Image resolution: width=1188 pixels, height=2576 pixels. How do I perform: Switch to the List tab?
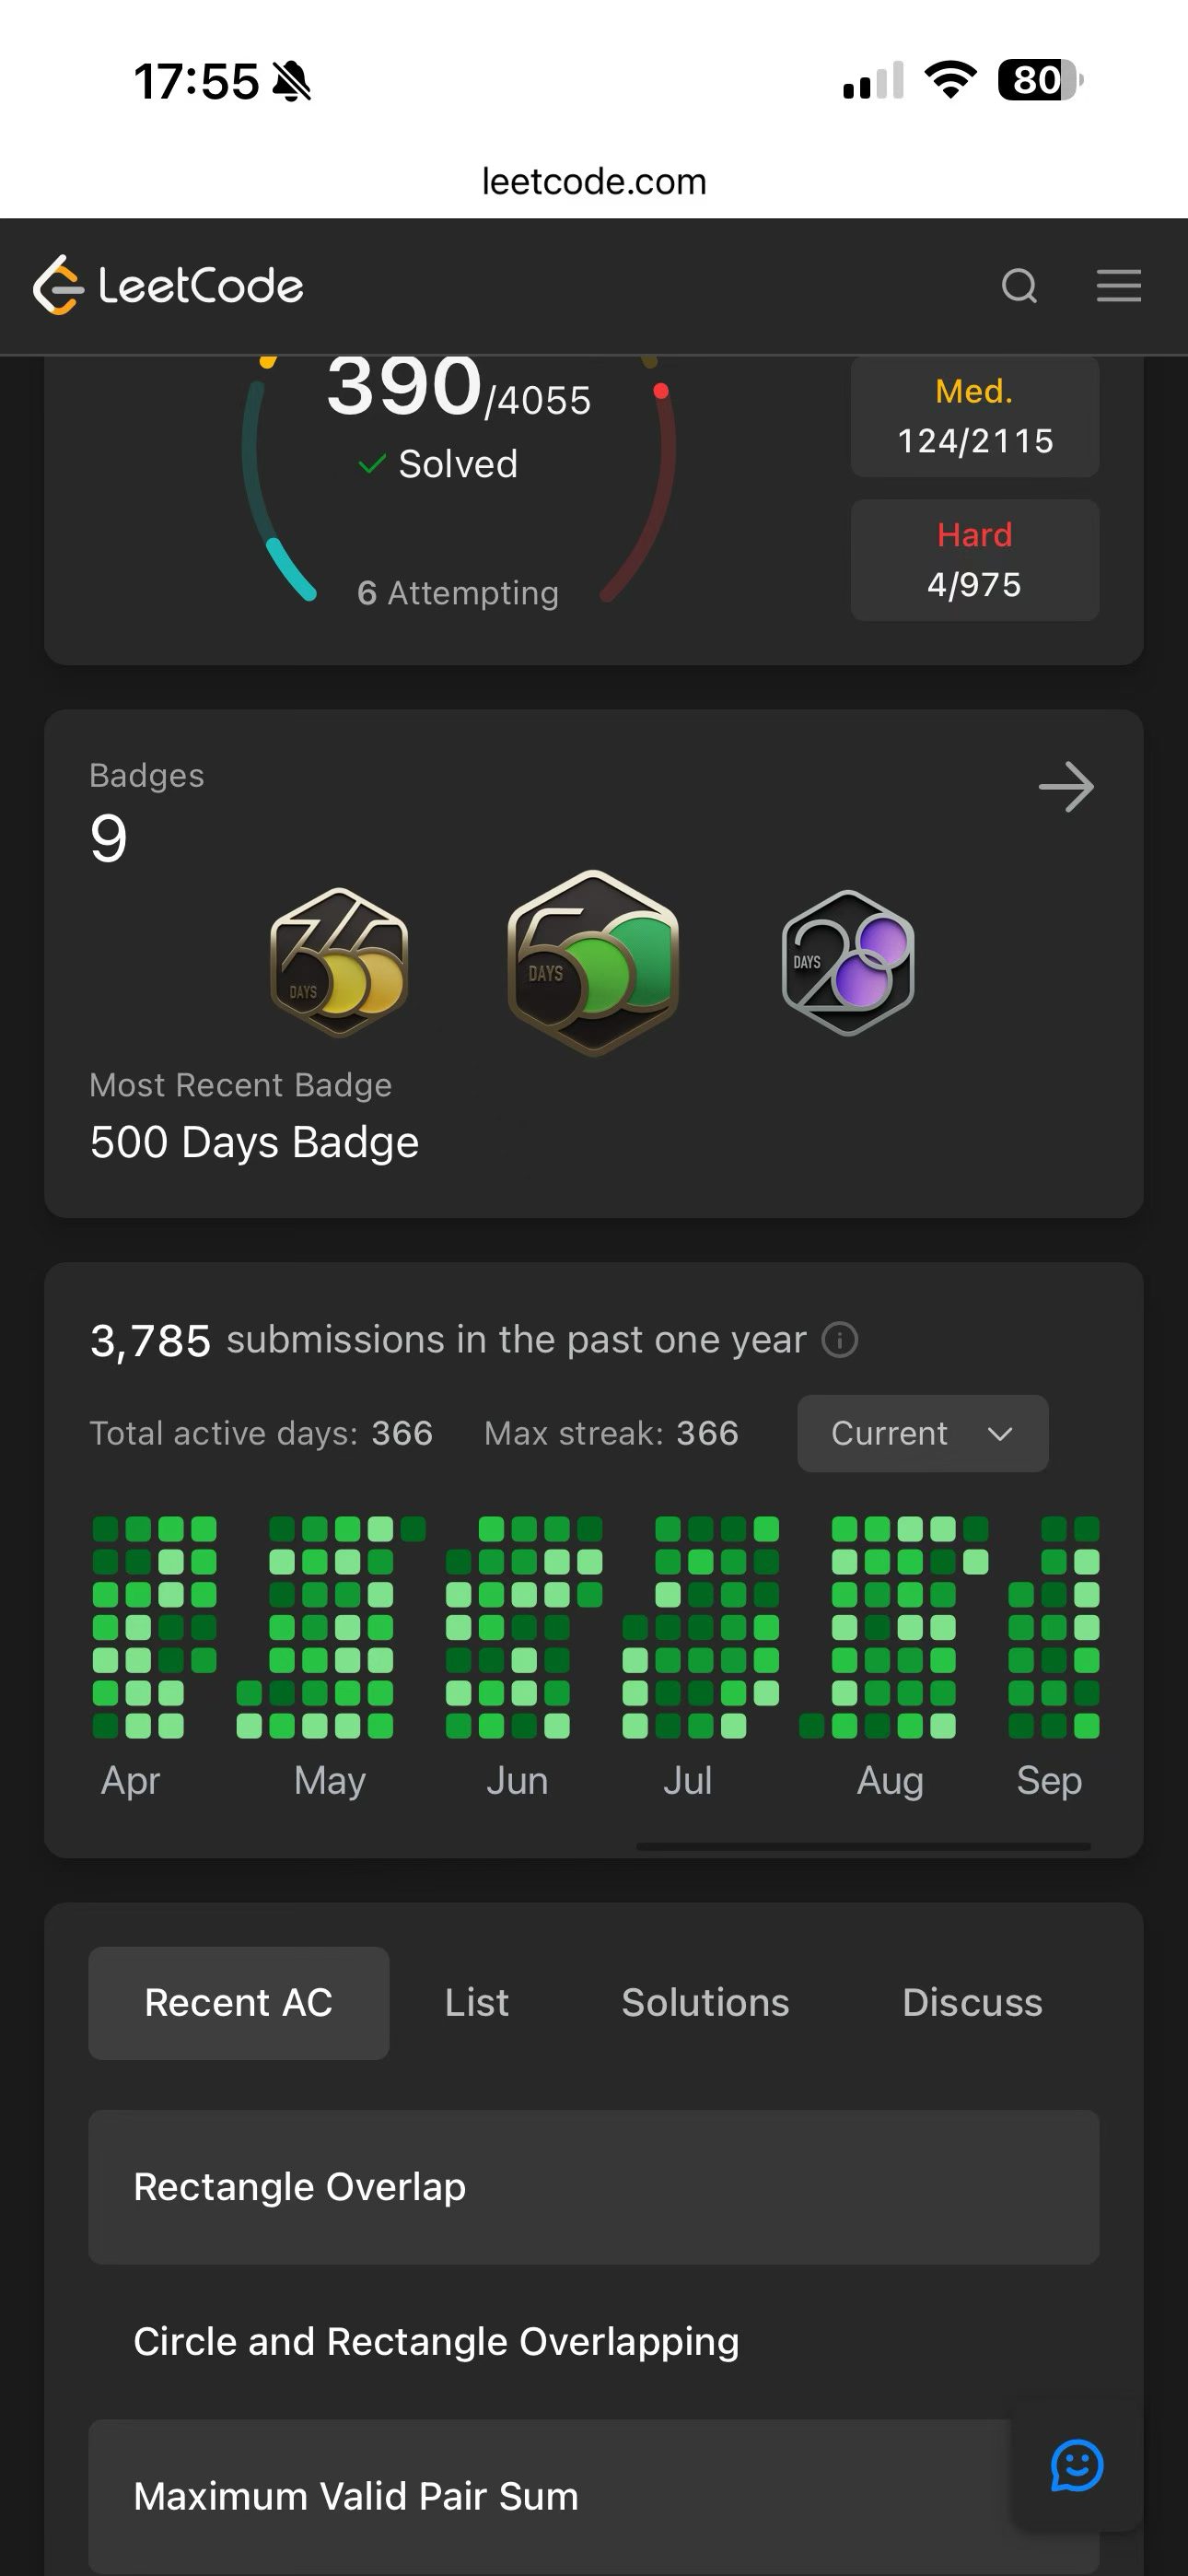click(476, 2003)
